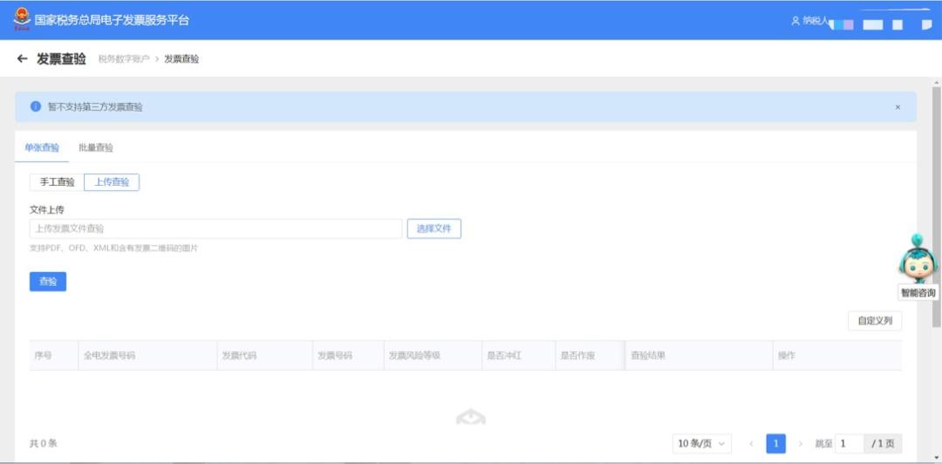Expand the 10条/页 page size dropdown
The image size is (942, 464).
click(701, 444)
